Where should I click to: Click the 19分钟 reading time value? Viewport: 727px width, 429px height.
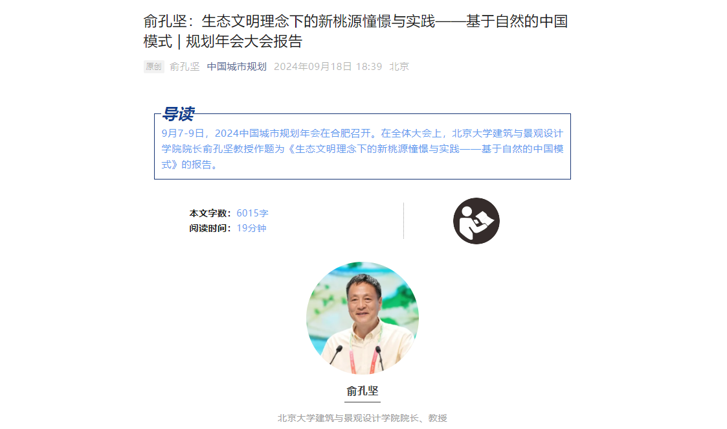(251, 228)
